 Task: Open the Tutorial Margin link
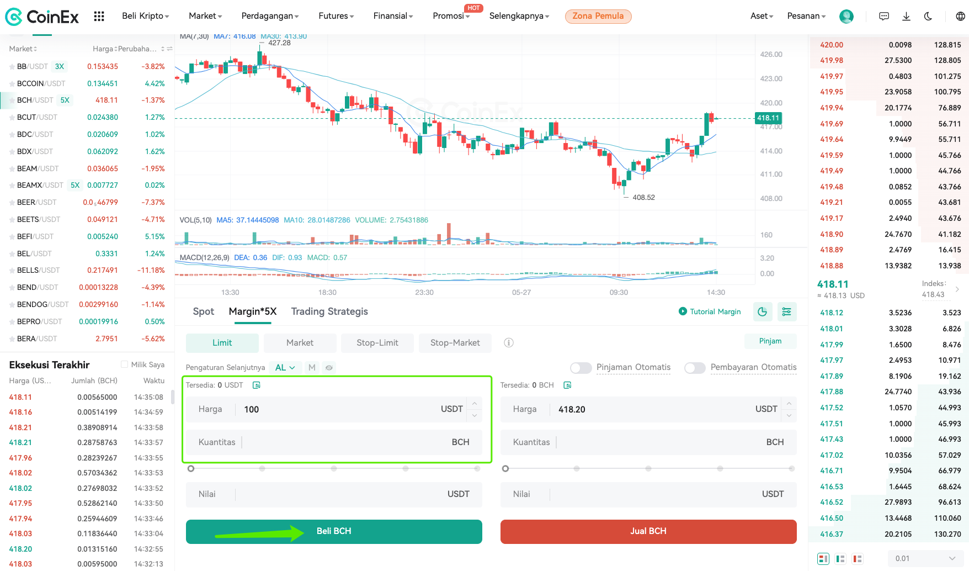715,311
